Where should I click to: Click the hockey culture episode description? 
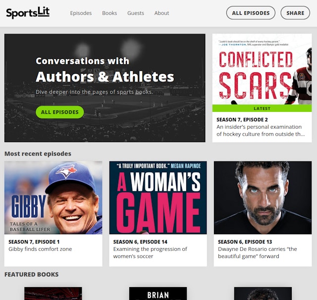[261, 131]
